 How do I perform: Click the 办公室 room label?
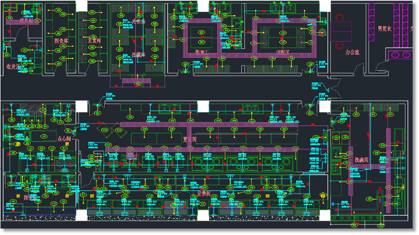point(353,52)
